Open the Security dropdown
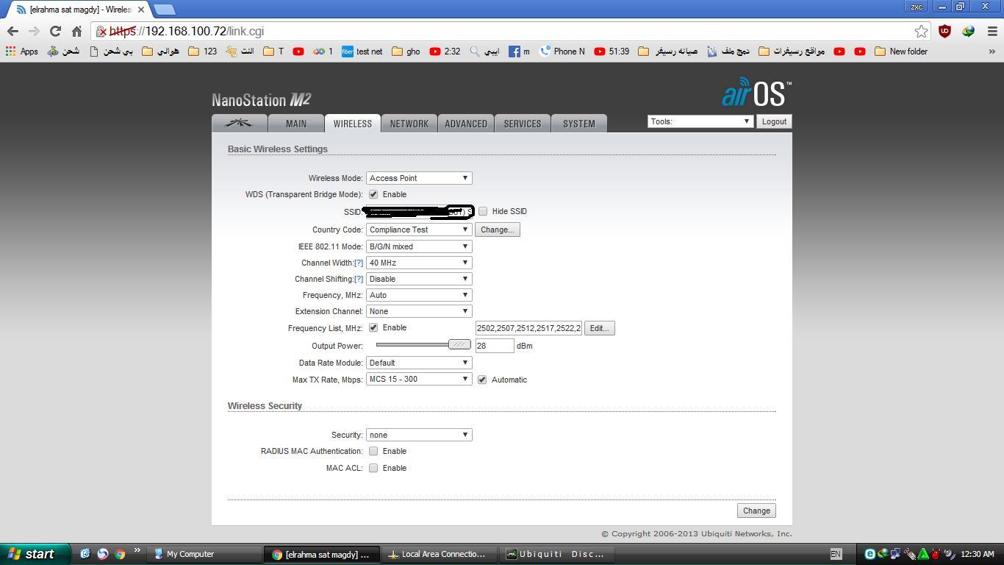The width and height of the screenshot is (1004, 565). [419, 435]
